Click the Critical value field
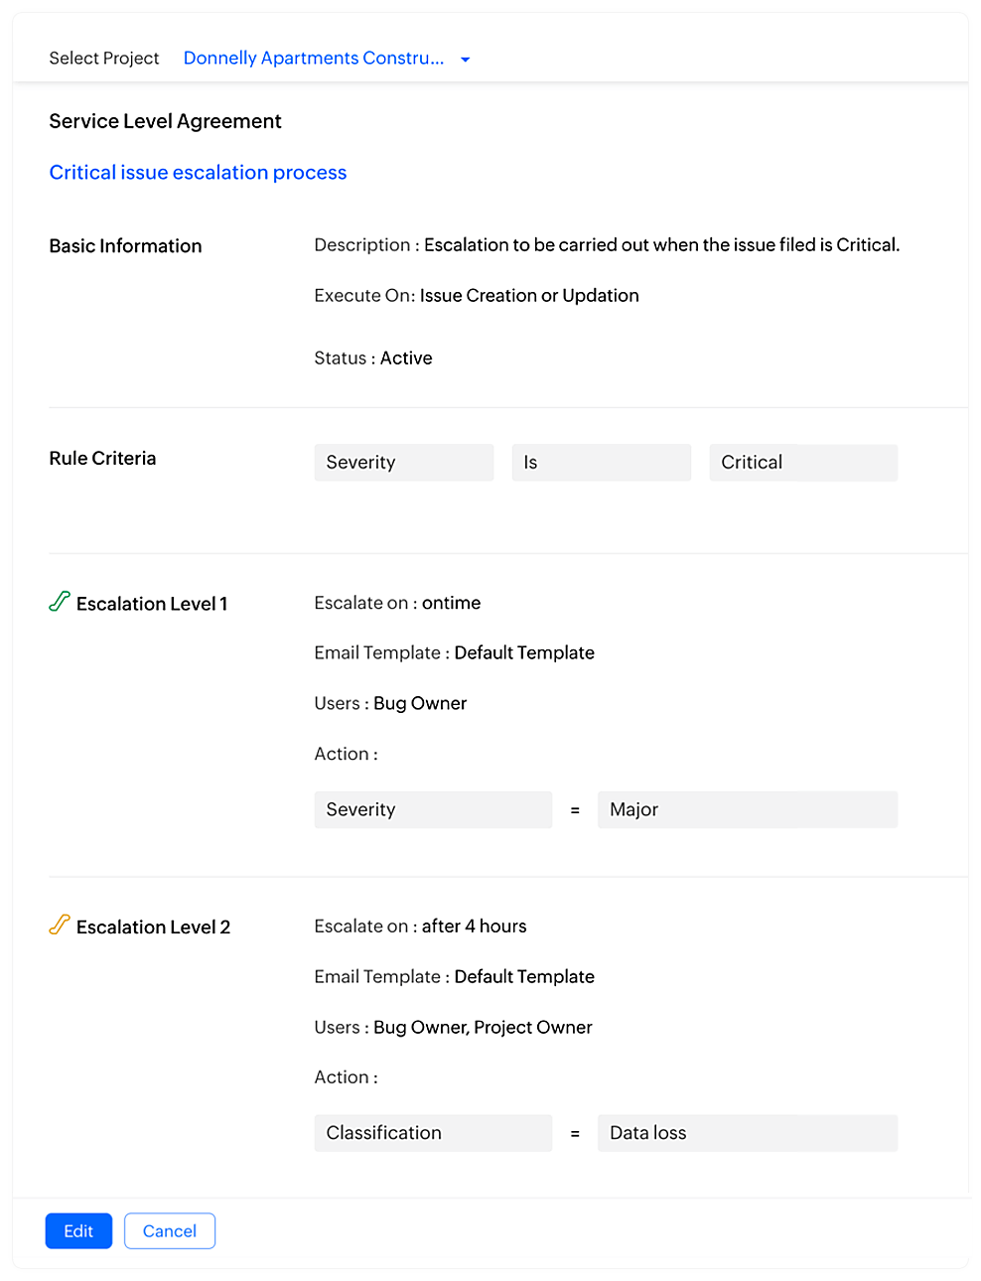Screen dimensions: 981x1281 [x=803, y=463]
